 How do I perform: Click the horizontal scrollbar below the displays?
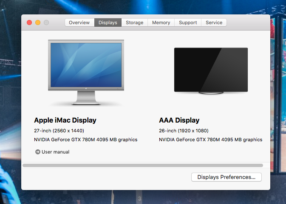point(143,165)
